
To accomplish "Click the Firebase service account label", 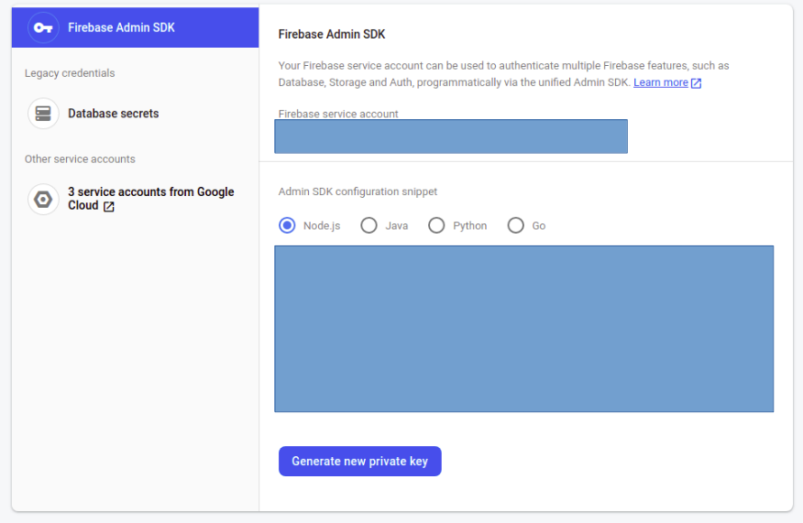I will (338, 114).
